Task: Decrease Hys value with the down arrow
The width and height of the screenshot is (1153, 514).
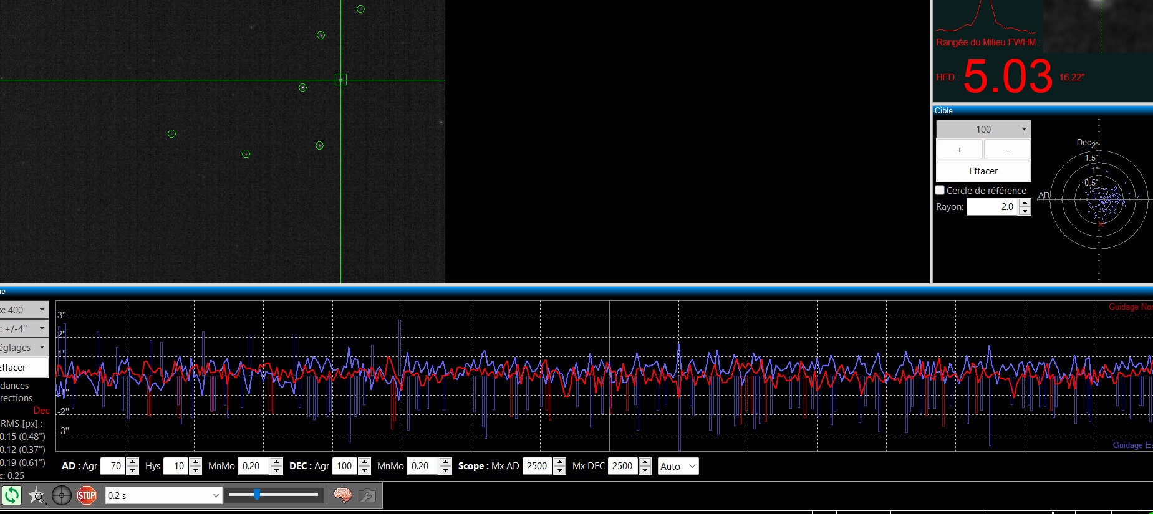Action: point(195,470)
